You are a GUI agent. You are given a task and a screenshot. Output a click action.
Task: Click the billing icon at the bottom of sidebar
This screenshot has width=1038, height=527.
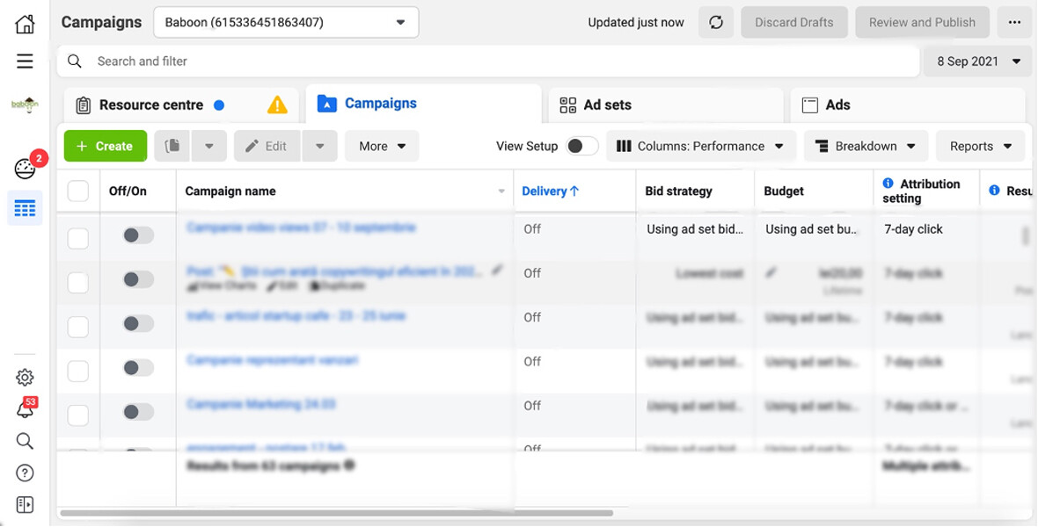coord(24,504)
